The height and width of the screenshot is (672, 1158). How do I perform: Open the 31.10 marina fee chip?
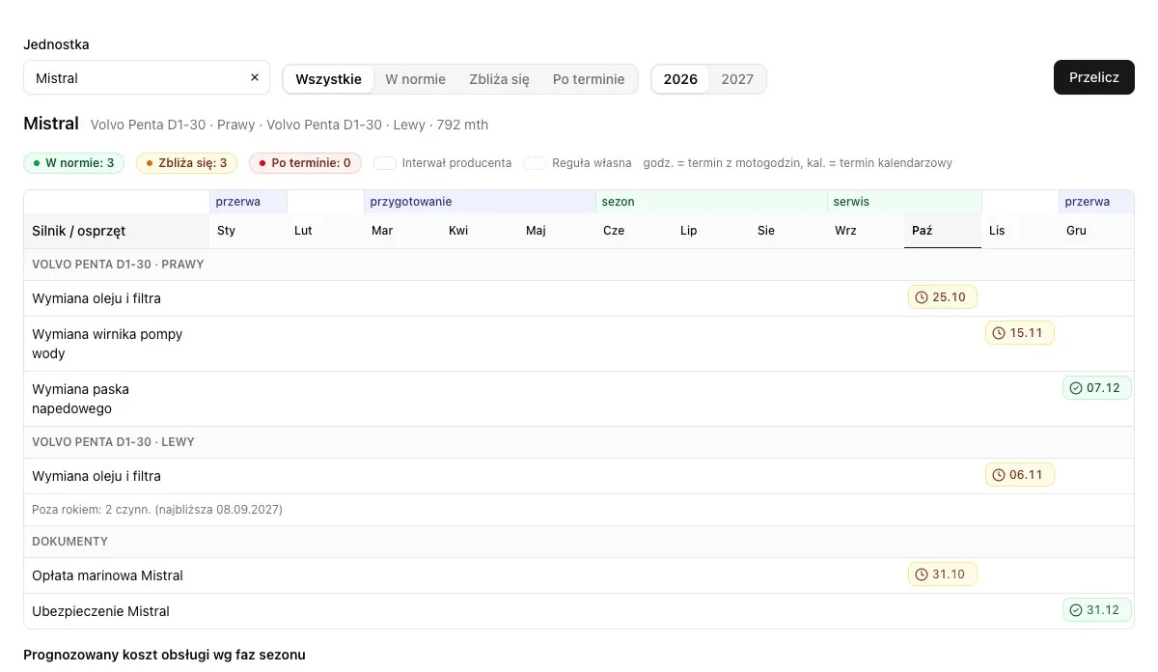pyautogui.click(x=943, y=574)
